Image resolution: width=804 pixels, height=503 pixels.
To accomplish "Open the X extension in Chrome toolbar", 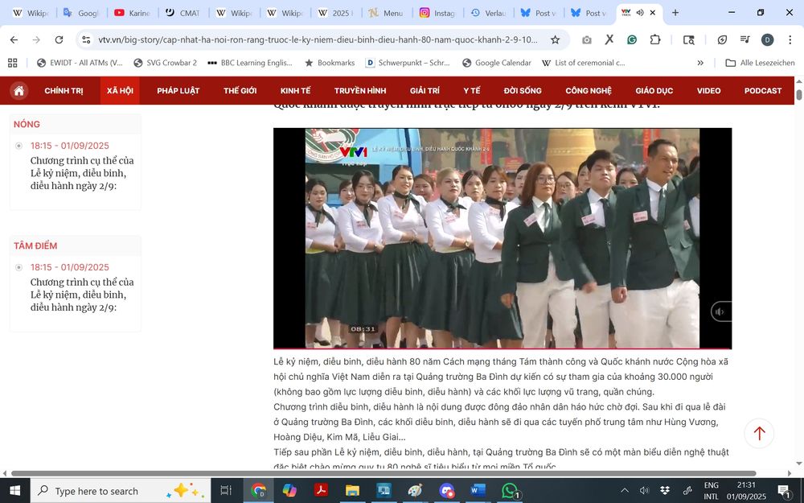I will tap(609, 39).
